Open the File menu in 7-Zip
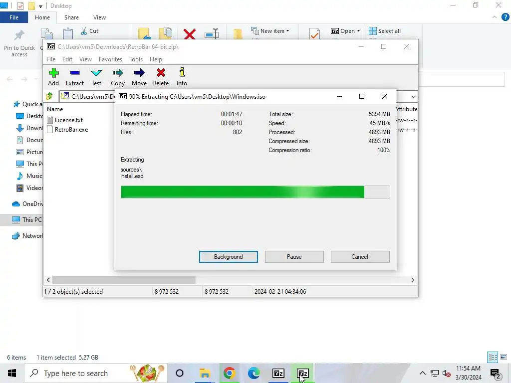Image resolution: width=511 pixels, height=383 pixels. (51, 59)
